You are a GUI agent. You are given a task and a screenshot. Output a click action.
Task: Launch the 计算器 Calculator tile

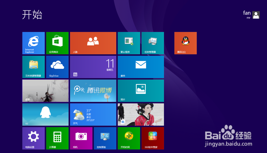[x=57, y=138]
